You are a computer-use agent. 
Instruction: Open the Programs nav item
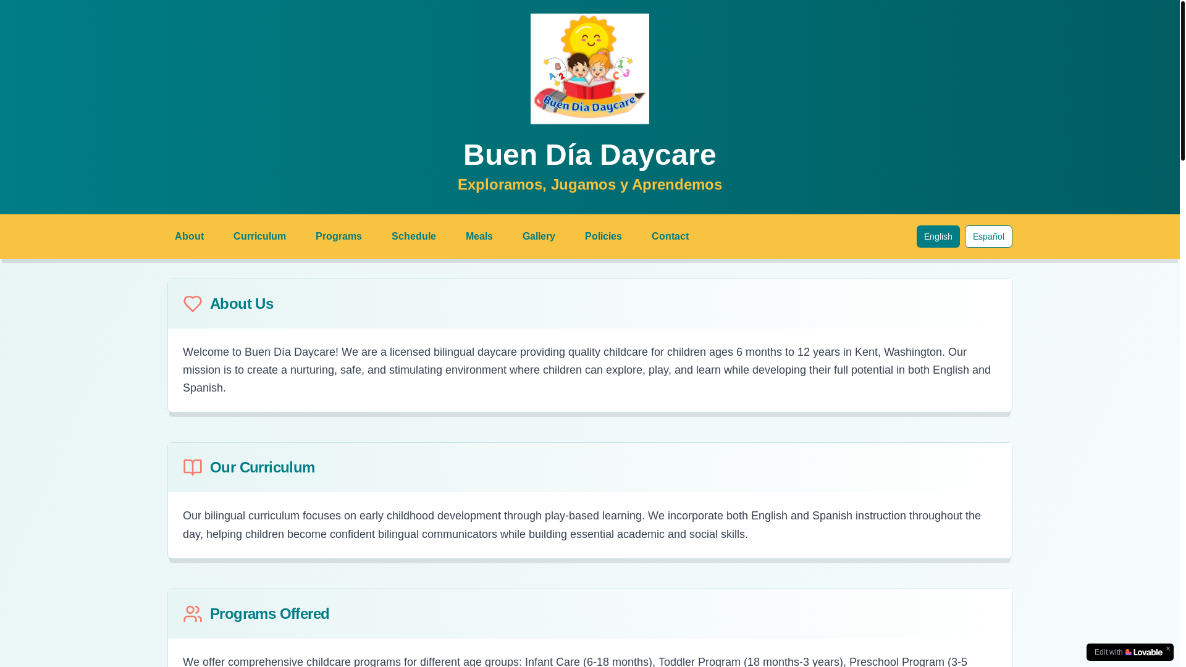tap(339, 237)
